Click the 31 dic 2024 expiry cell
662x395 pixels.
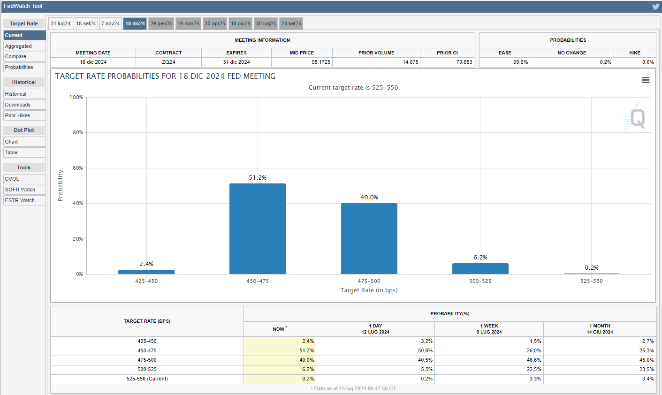[x=236, y=62]
